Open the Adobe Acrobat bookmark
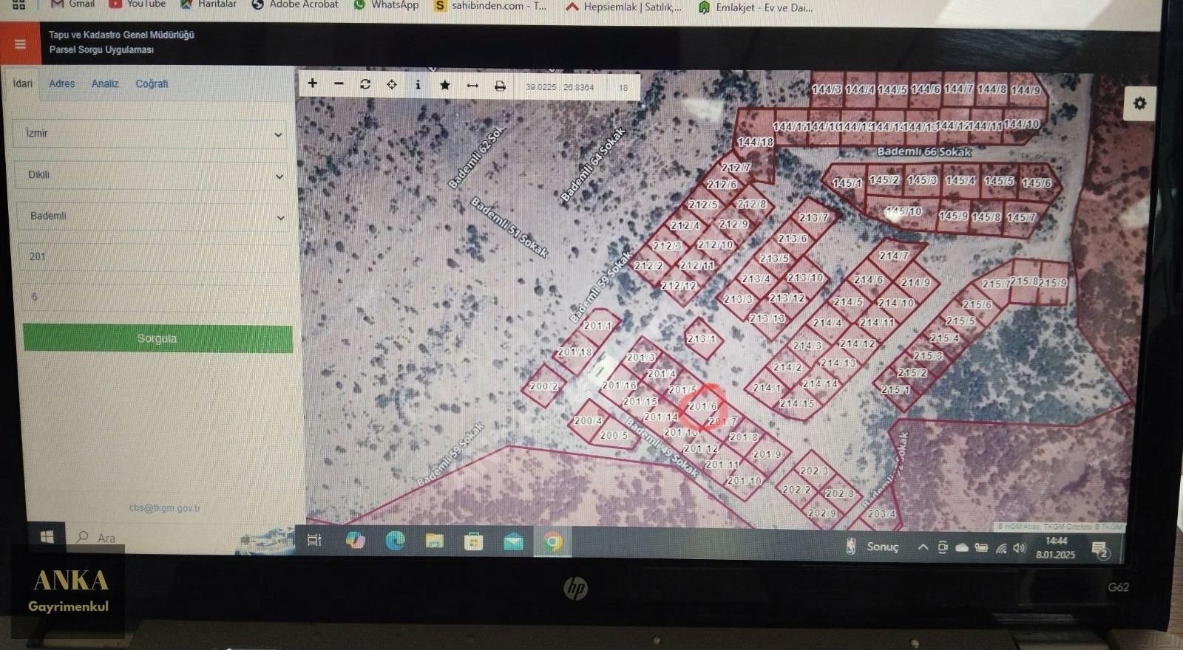The width and height of the screenshot is (1183, 650). pos(295,4)
